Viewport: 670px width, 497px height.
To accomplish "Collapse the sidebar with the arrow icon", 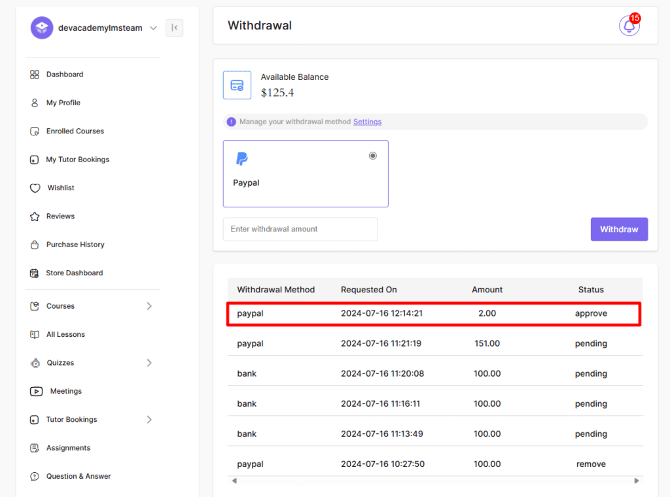I will pyautogui.click(x=174, y=27).
